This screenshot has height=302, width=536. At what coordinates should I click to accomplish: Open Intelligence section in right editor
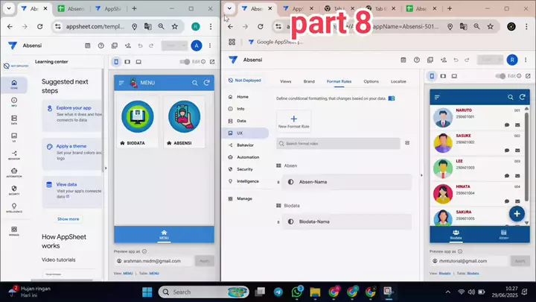[248, 181]
